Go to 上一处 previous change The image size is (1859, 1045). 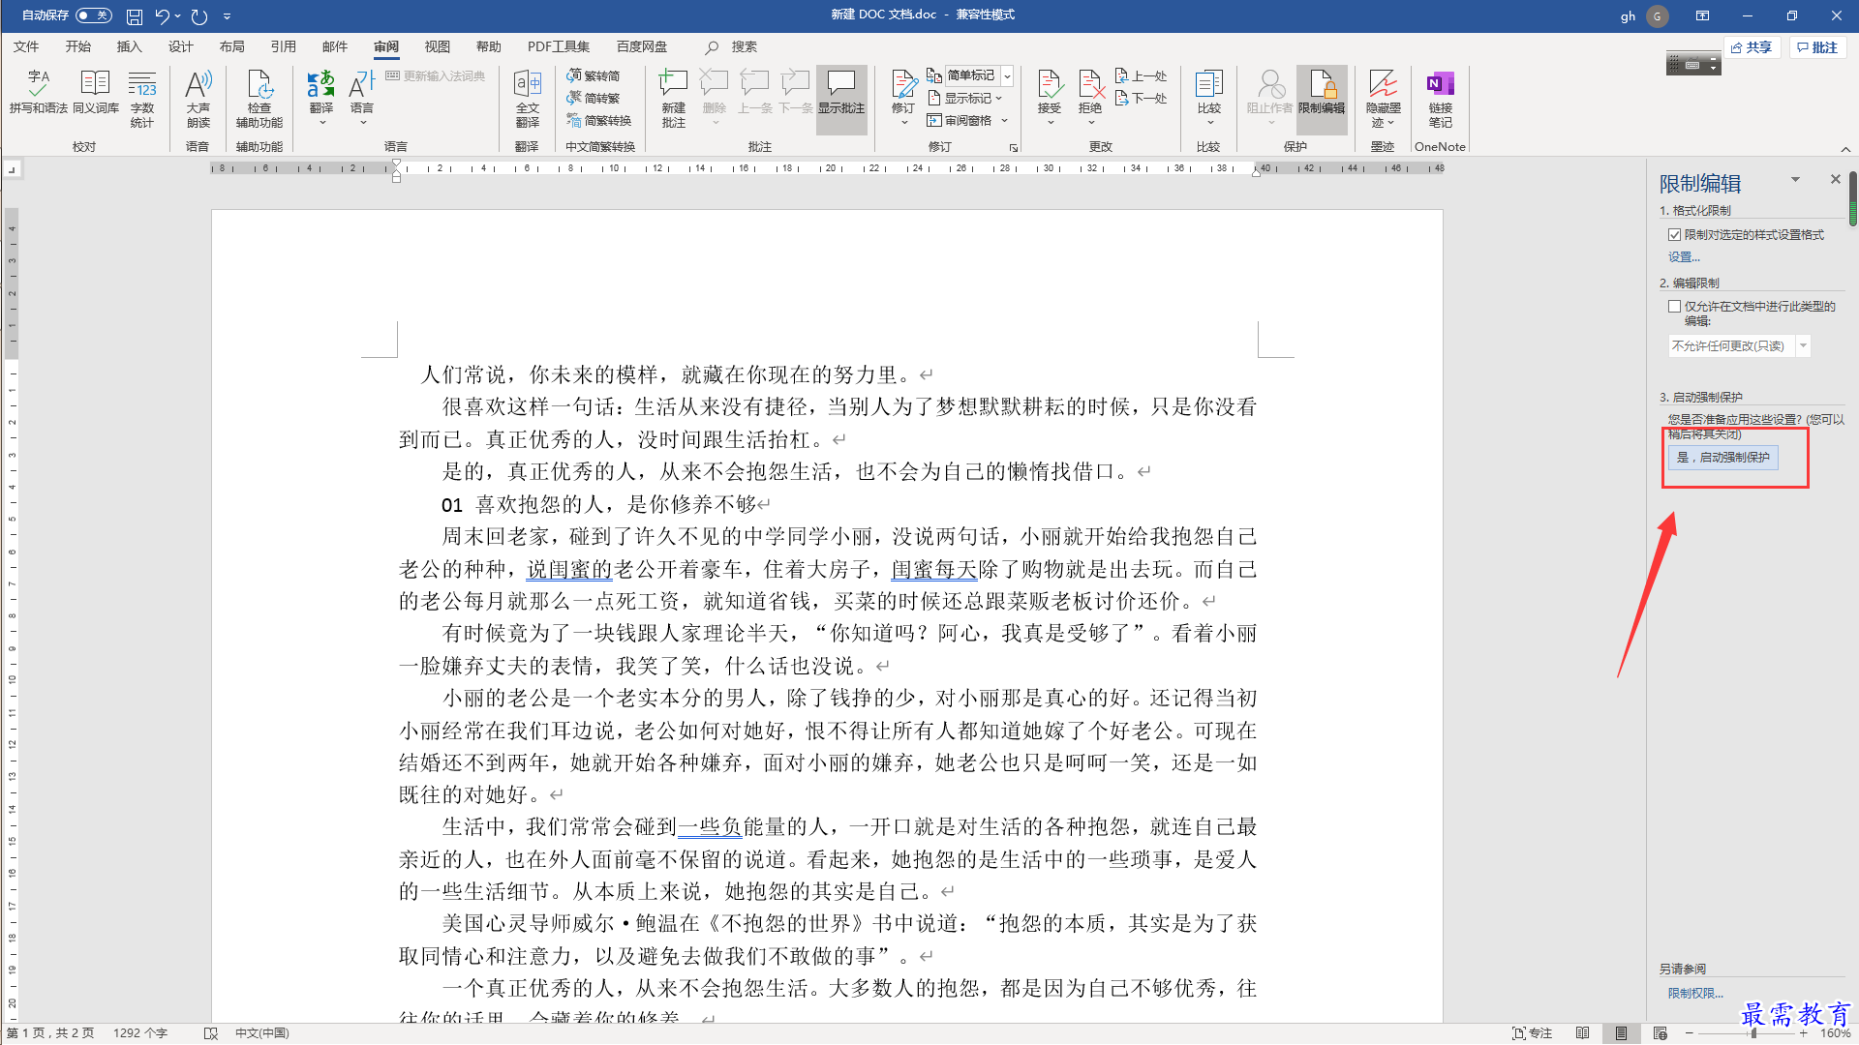(1141, 75)
